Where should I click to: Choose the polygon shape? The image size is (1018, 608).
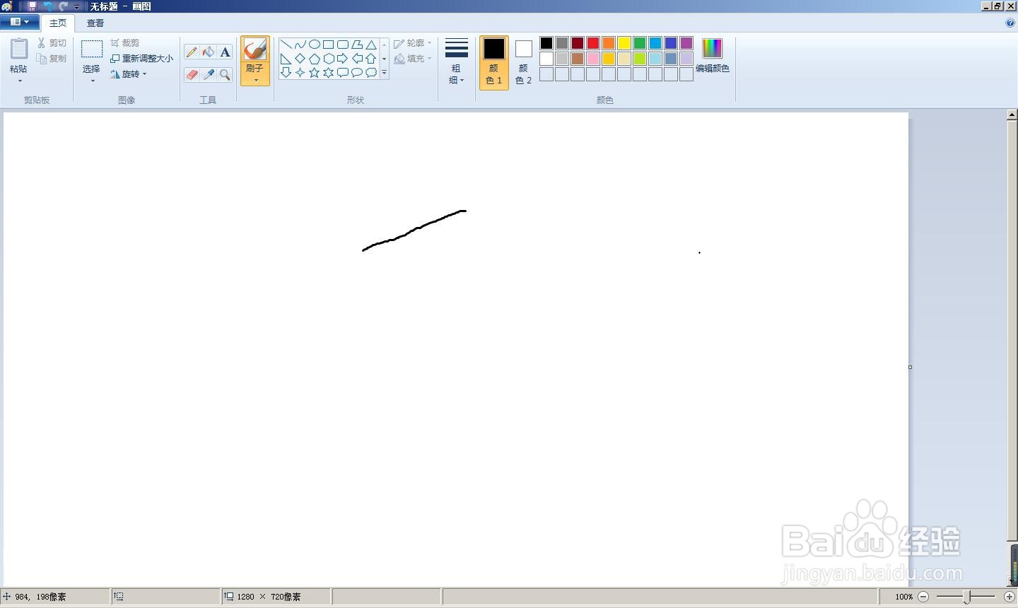[x=357, y=45]
